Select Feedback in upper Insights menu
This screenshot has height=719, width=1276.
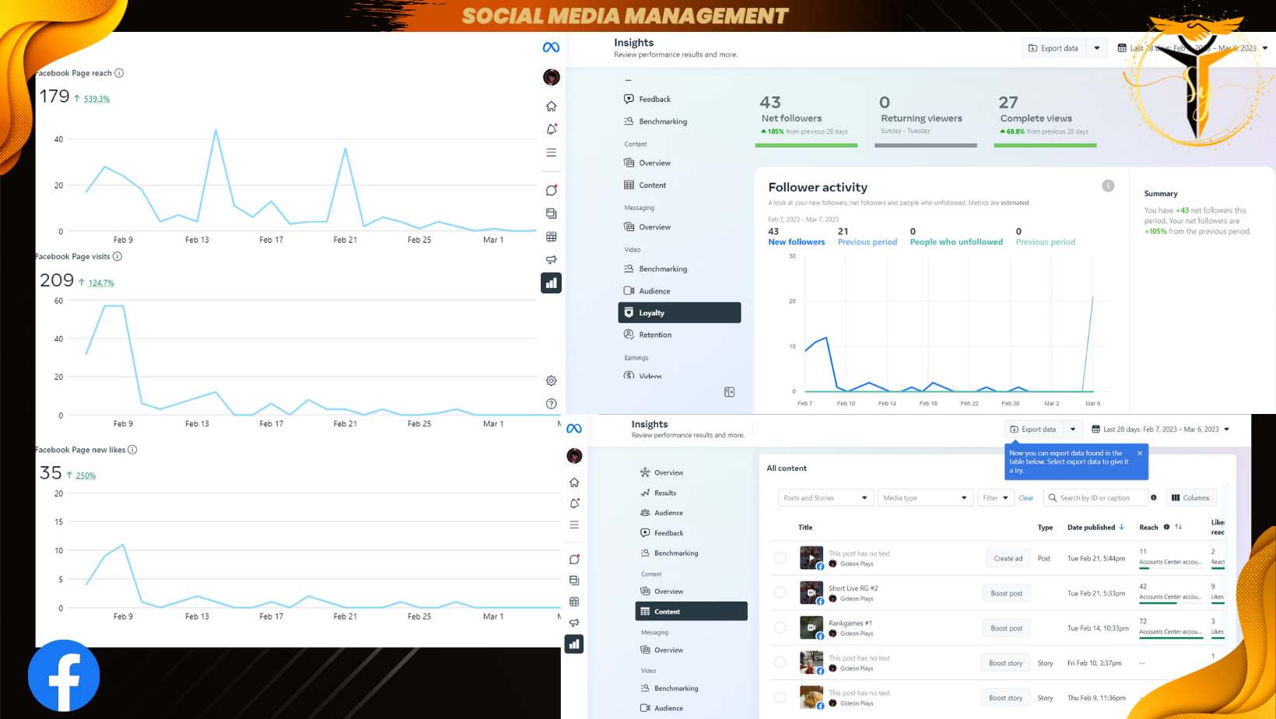[x=654, y=100]
